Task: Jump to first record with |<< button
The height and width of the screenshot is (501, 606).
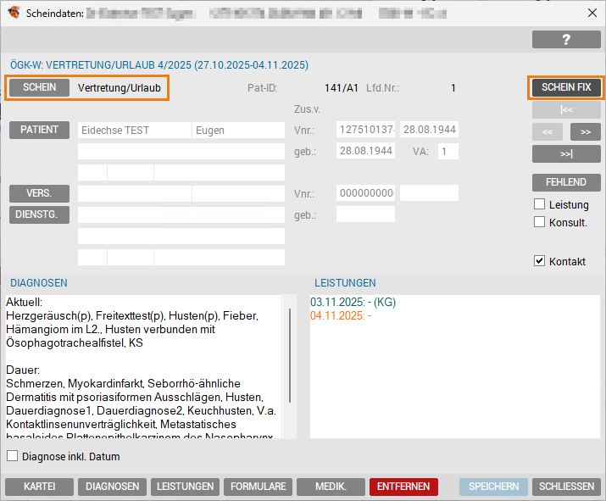Action: coord(566,109)
